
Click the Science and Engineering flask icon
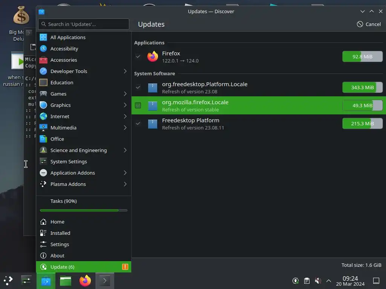[x=43, y=151]
